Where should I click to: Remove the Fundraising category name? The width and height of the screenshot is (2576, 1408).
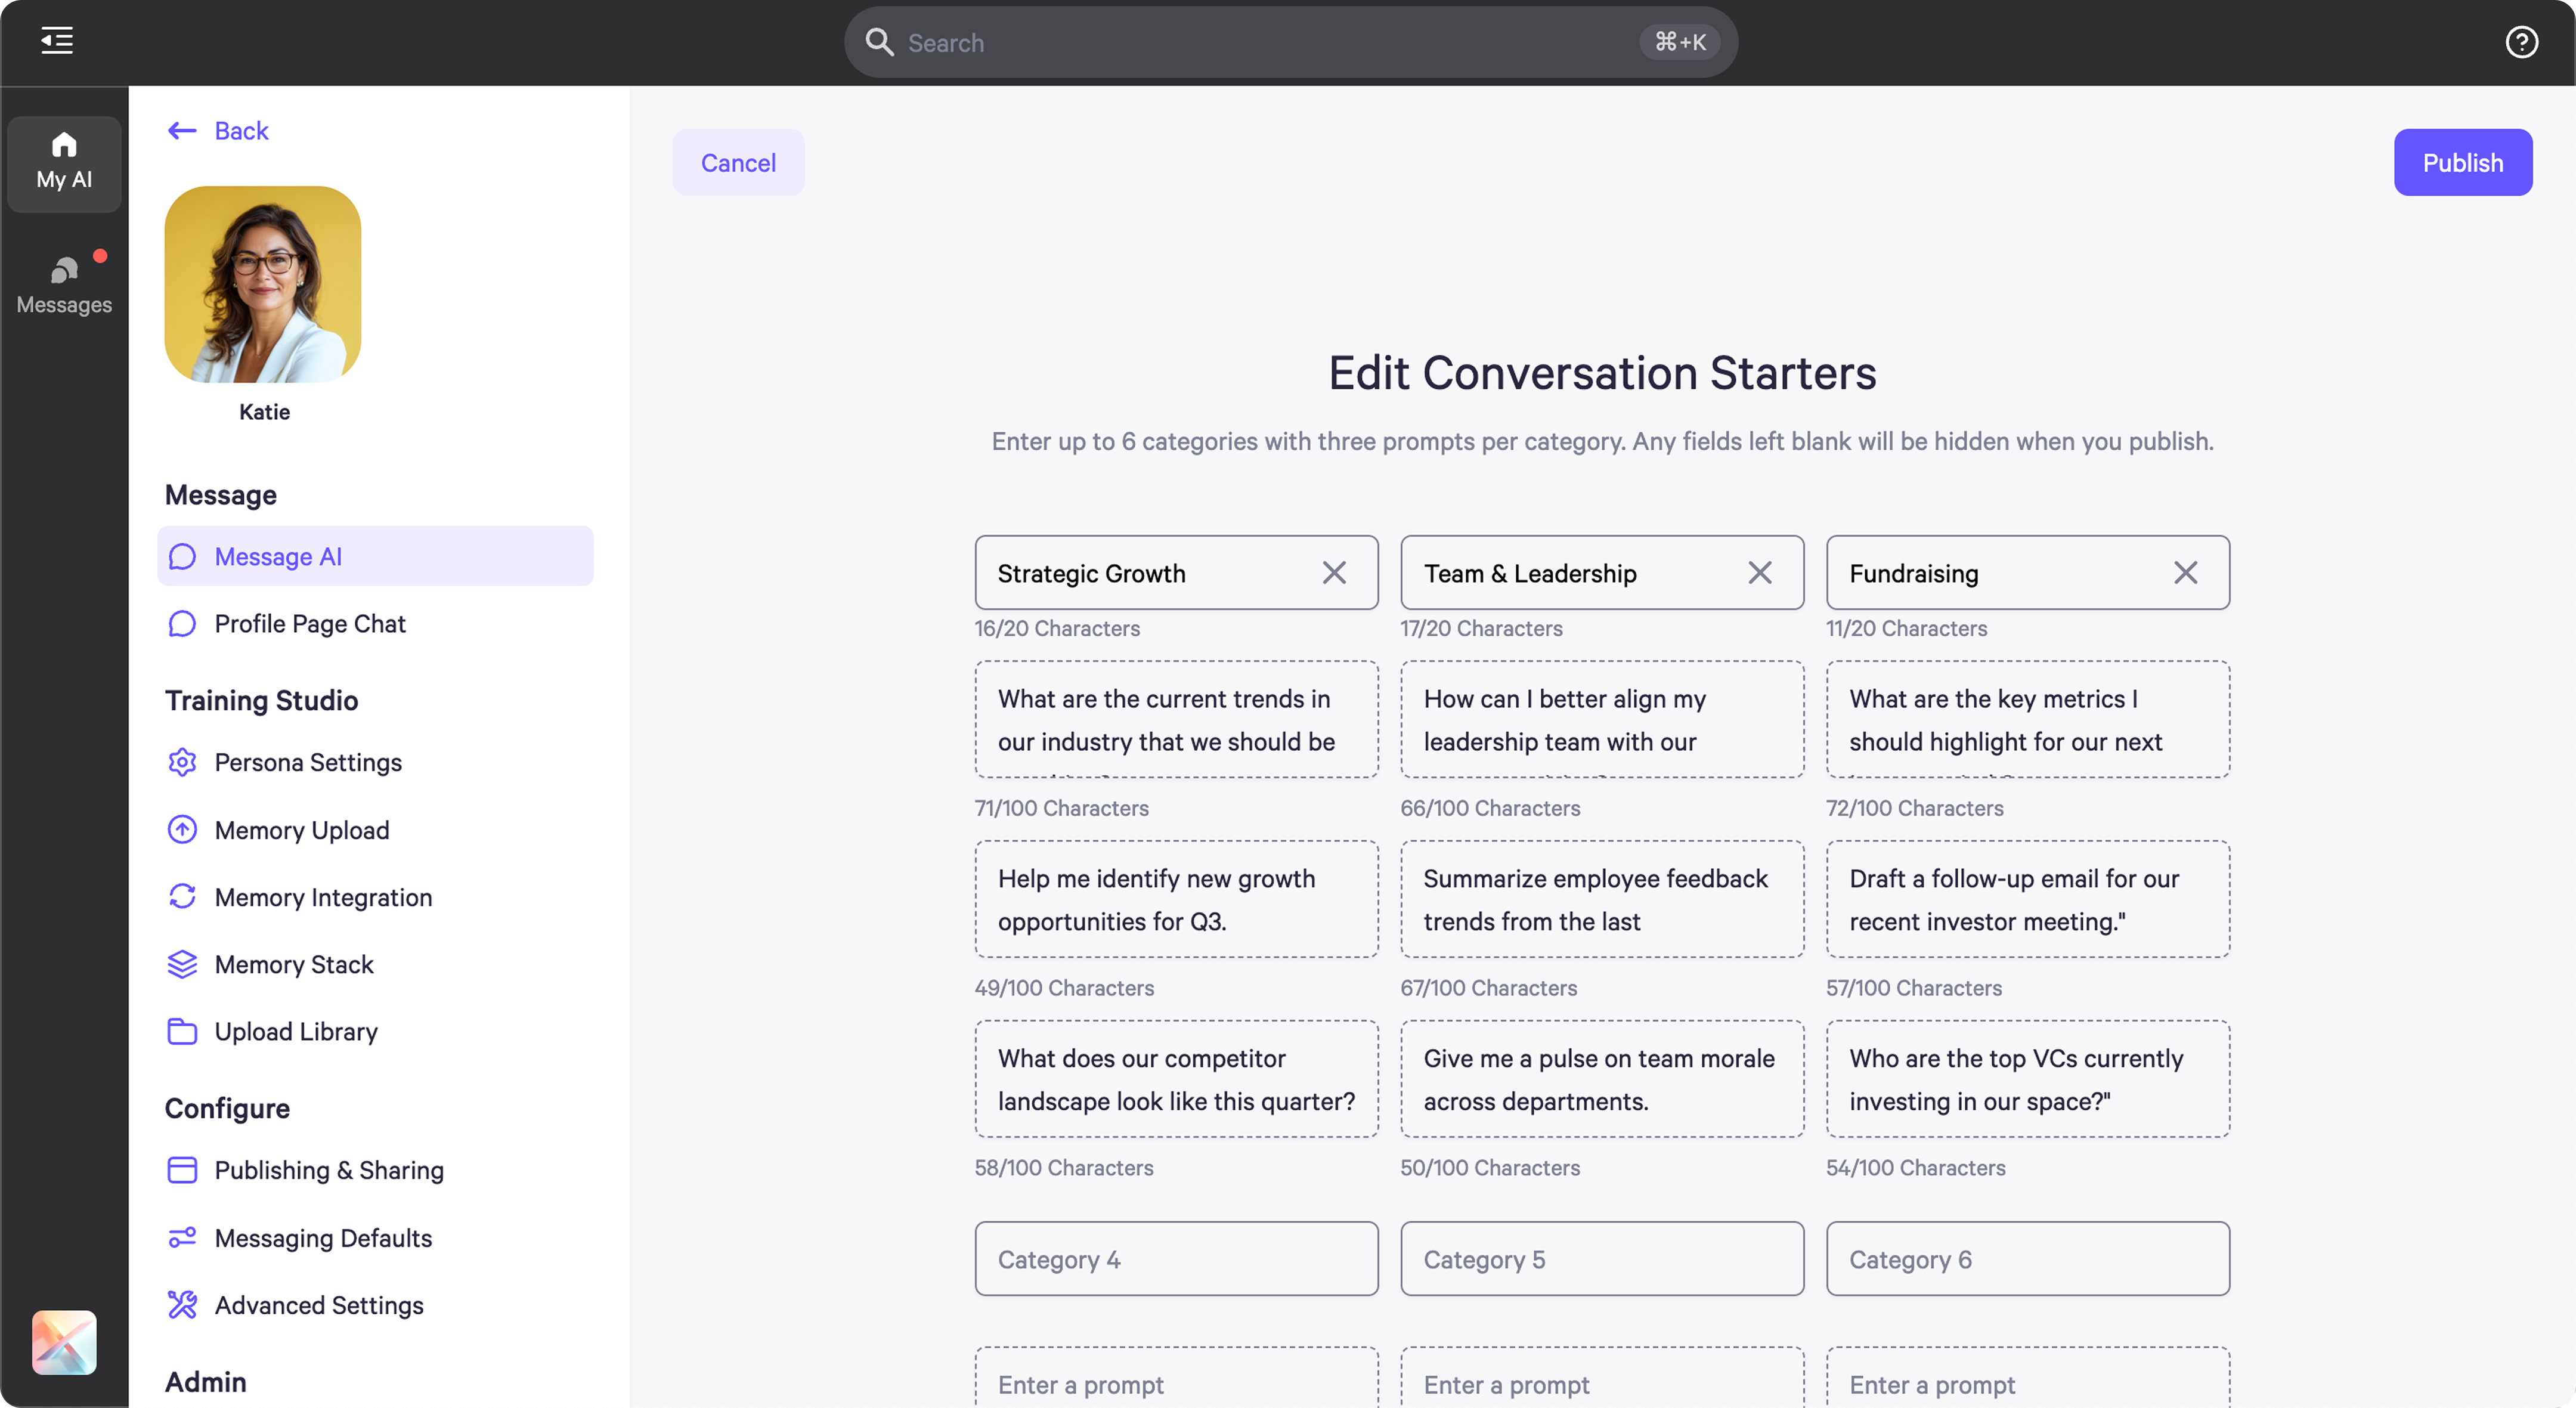tap(2186, 572)
